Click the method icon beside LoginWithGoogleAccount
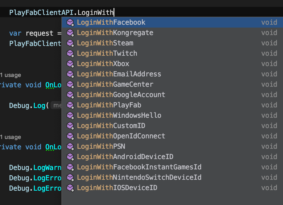The width and height of the screenshot is (283, 205). (70, 95)
